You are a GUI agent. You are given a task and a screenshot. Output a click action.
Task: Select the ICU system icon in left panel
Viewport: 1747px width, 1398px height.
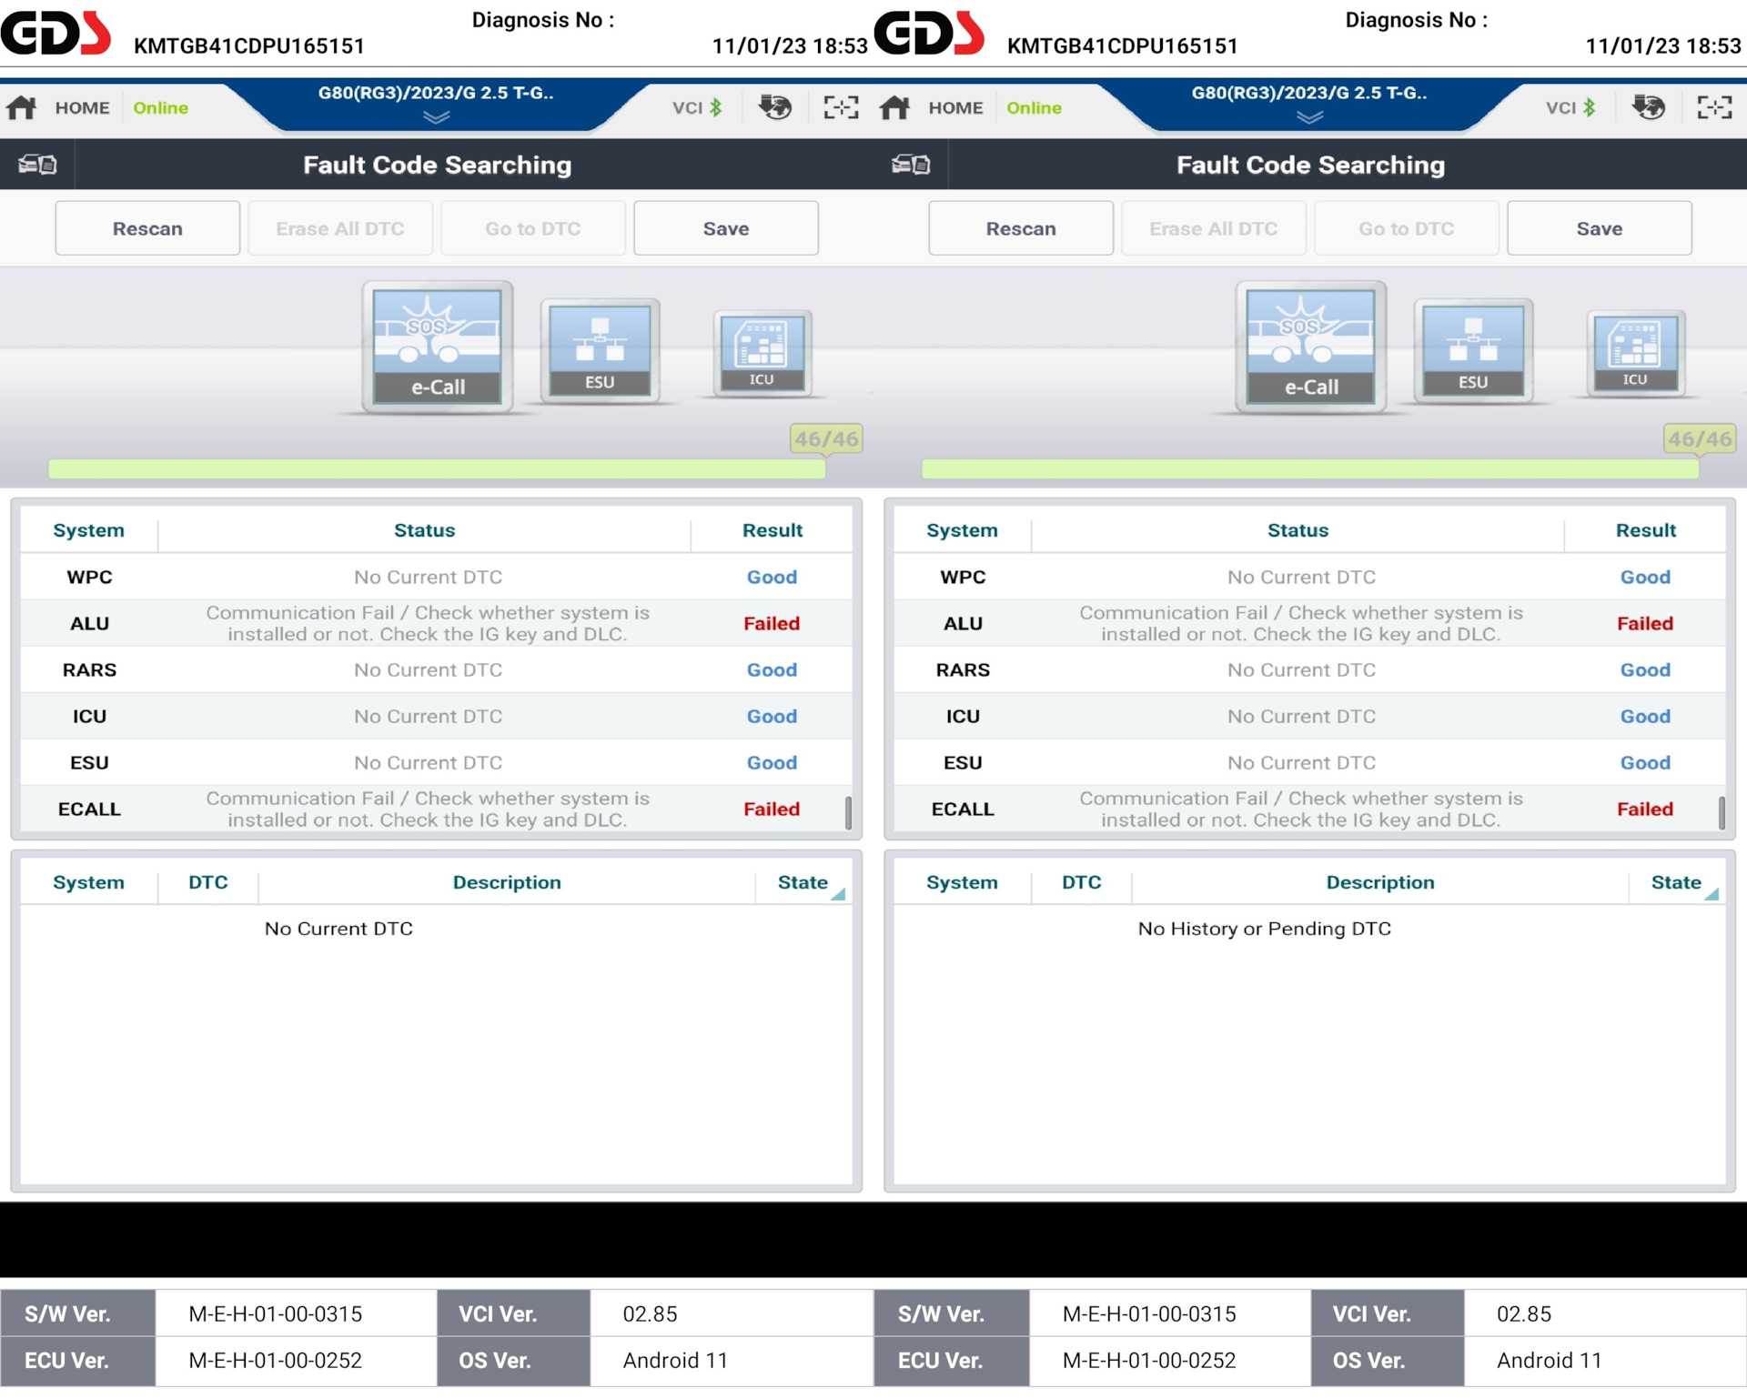coord(762,353)
